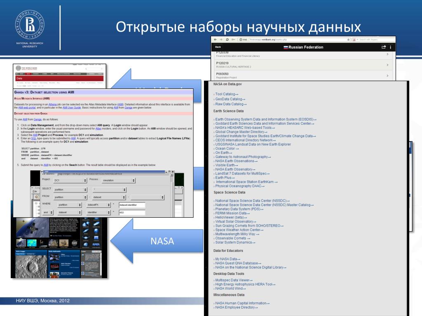The image size is (422, 316).
Task: Click the blue globe icon in NASA side panel
Action: pyautogui.click(x=96, y=231)
